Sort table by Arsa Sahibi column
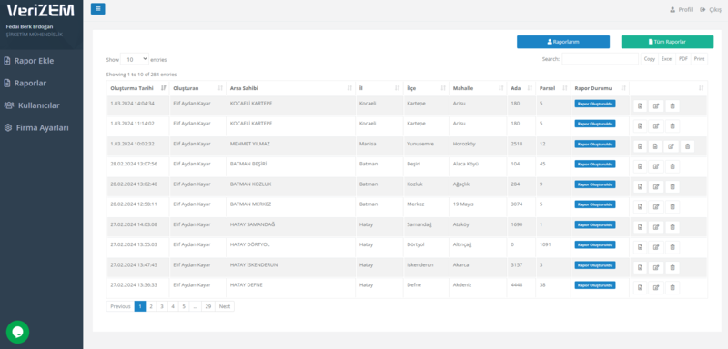The width and height of the screenshot is (728, 349). [x=290, y=88]
